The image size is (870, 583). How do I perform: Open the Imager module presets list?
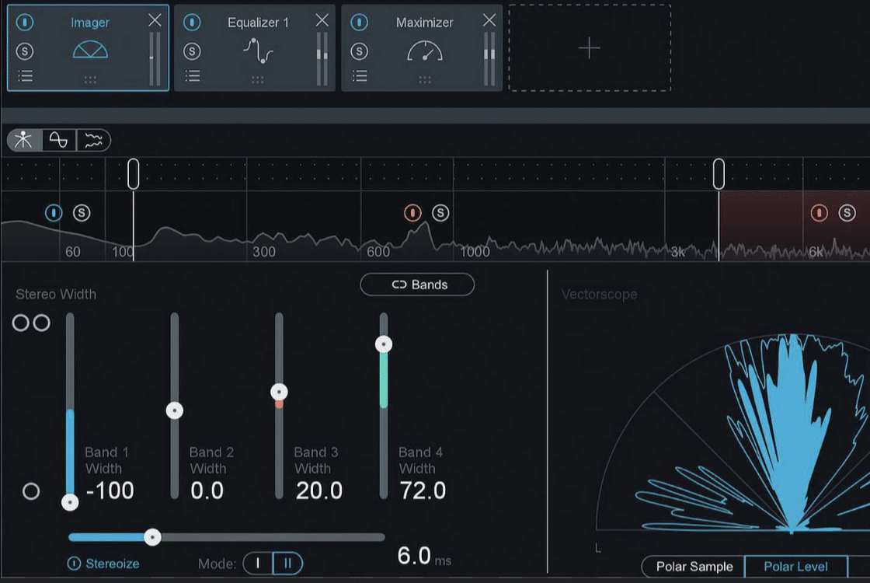pos(25,75)
